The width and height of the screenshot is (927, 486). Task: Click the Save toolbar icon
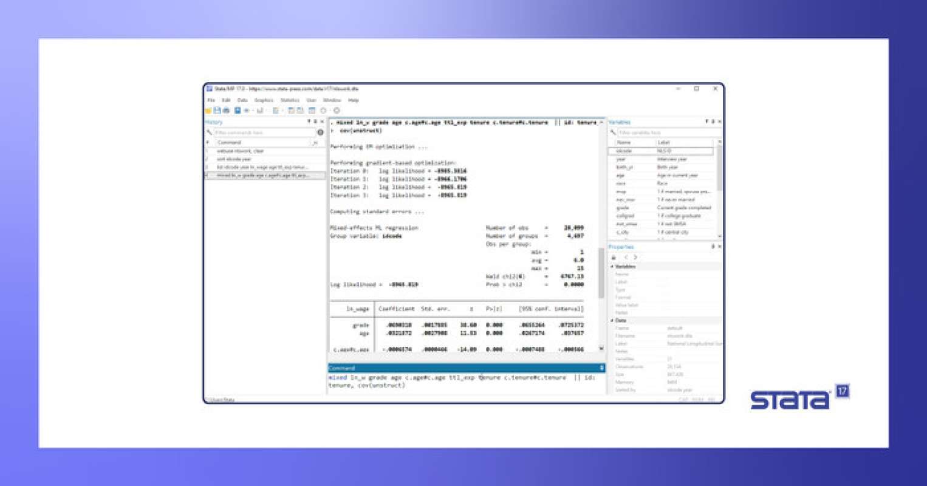point(216,109)
